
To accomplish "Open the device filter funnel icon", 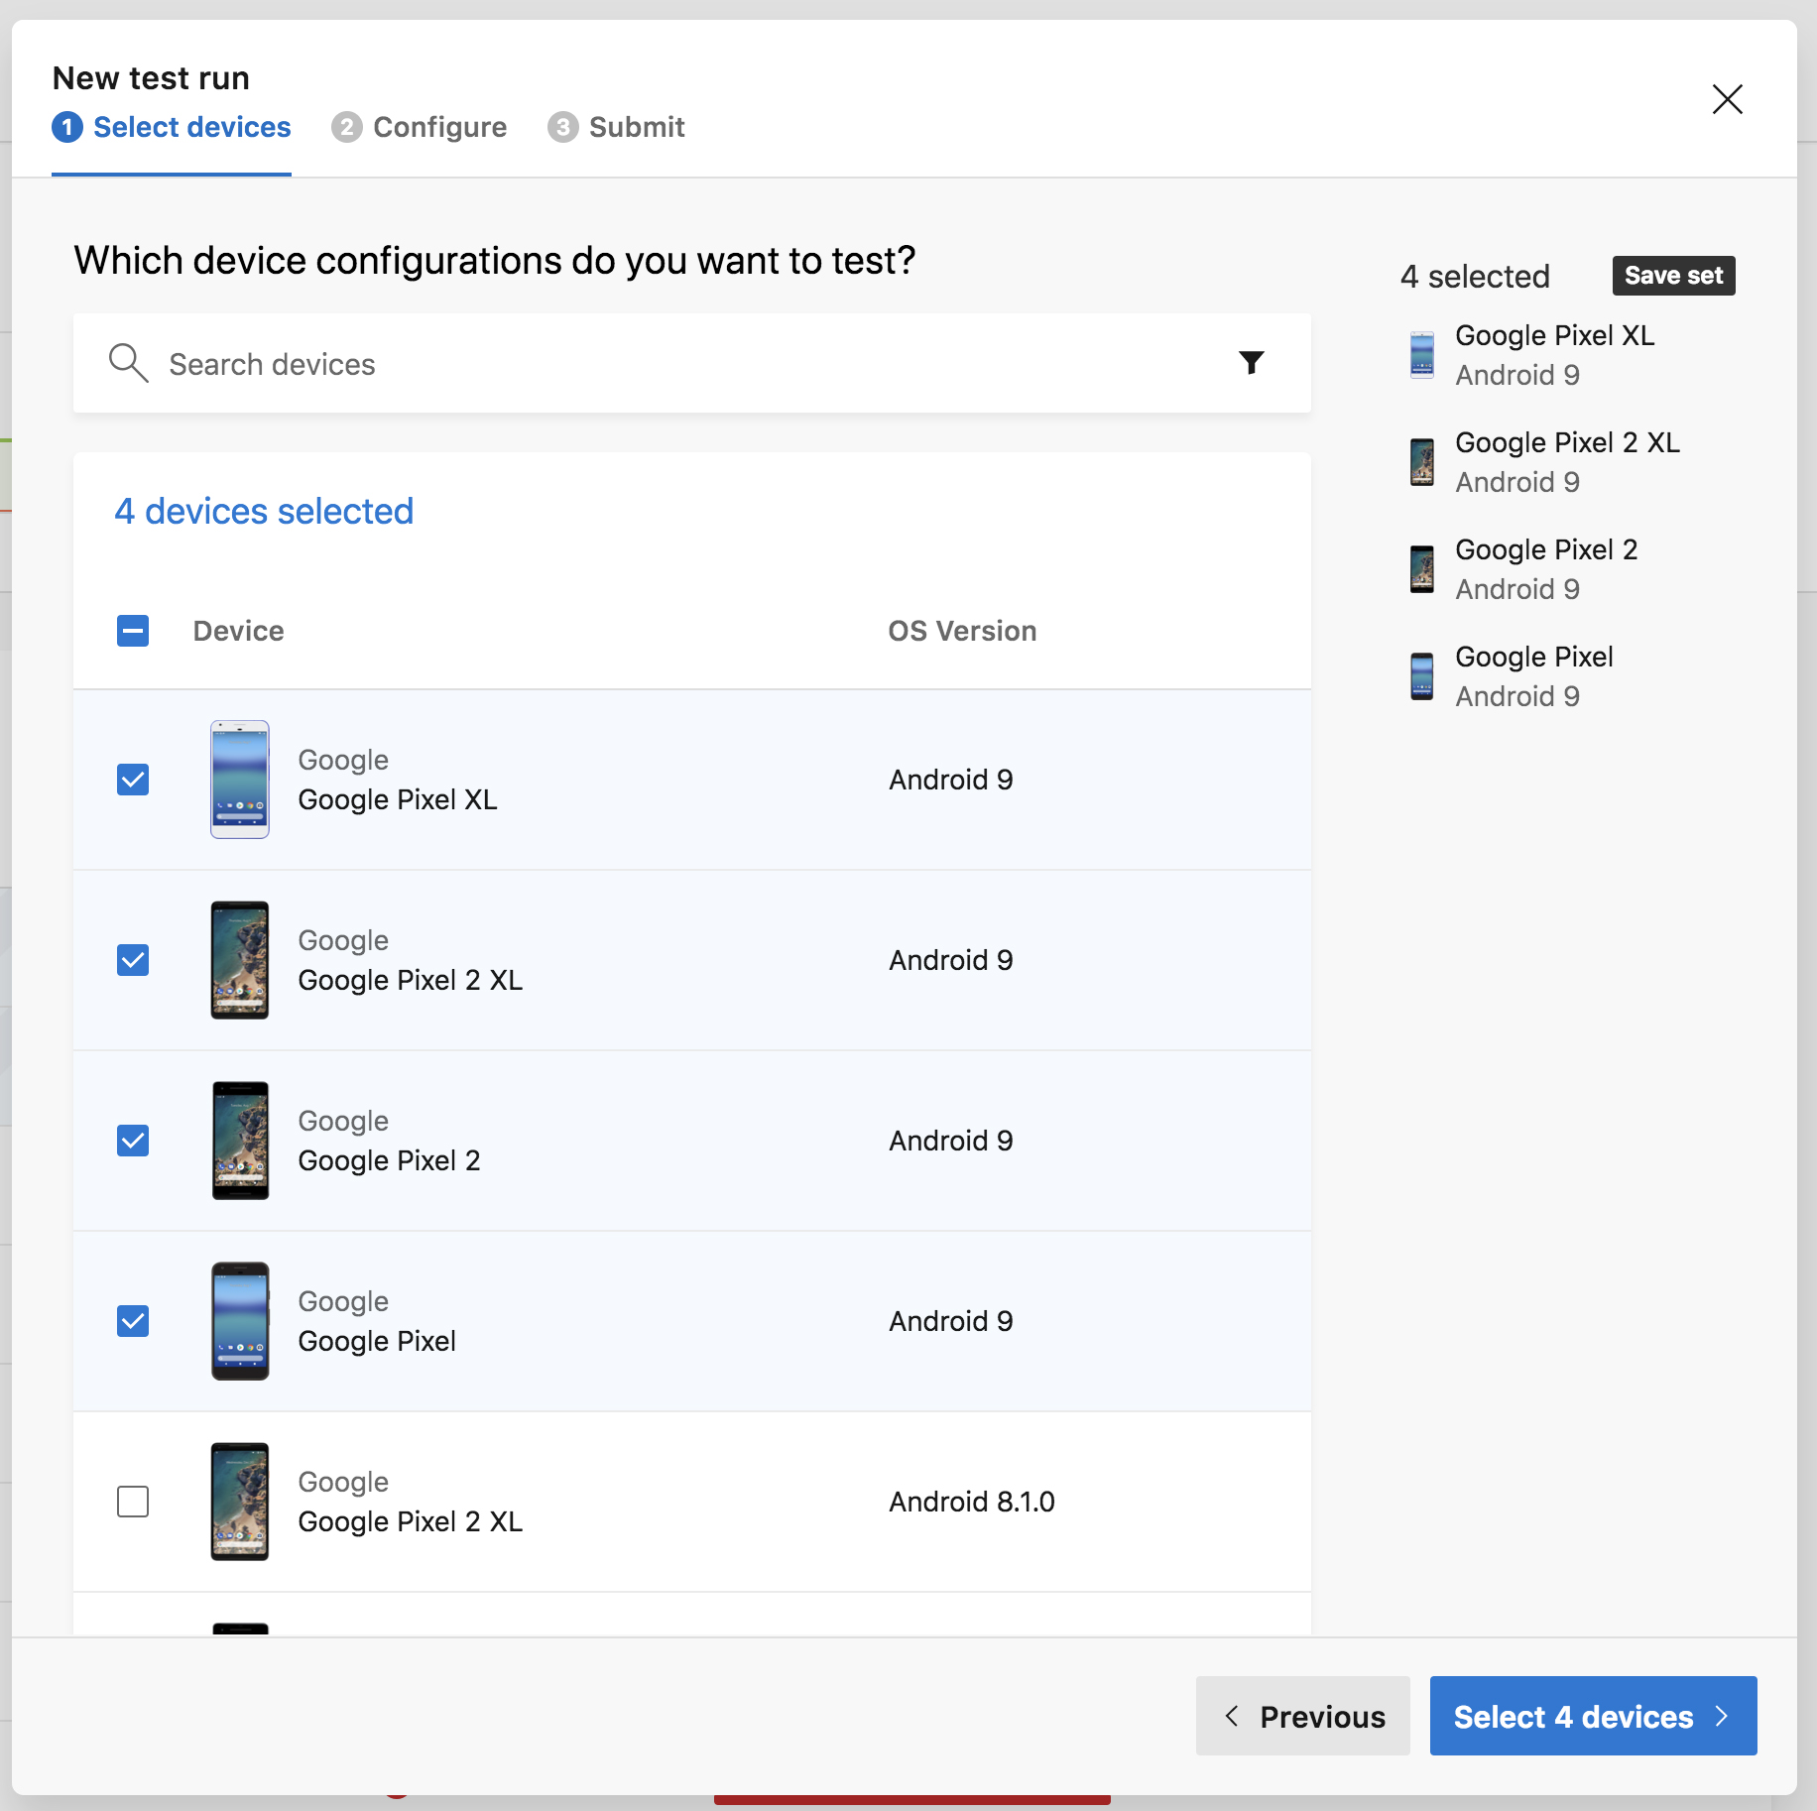I will tap(1253, 363).
